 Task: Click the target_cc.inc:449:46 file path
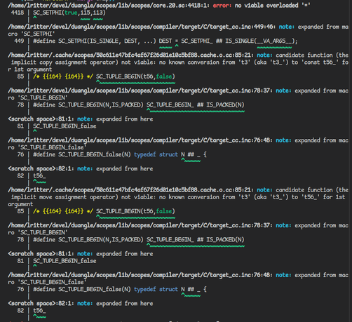coord(142,27)
